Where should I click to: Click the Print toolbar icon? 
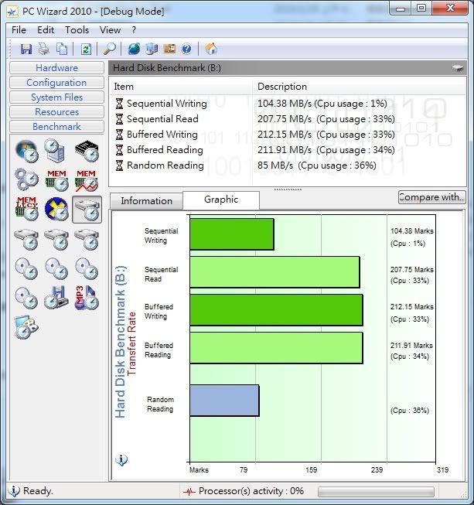click(x=43, y=49)
